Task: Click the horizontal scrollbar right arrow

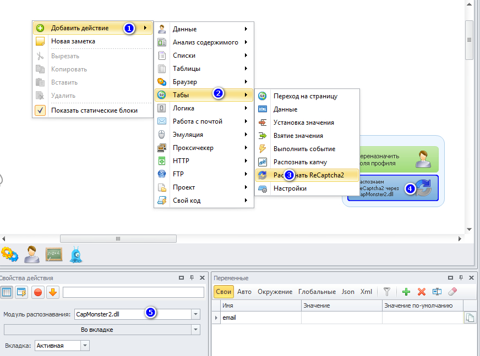Action: pyautogui.click(x=460, y=238)
